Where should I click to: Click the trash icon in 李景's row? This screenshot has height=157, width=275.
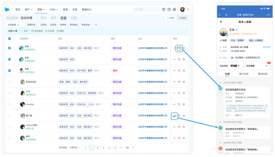click(184, 70)
